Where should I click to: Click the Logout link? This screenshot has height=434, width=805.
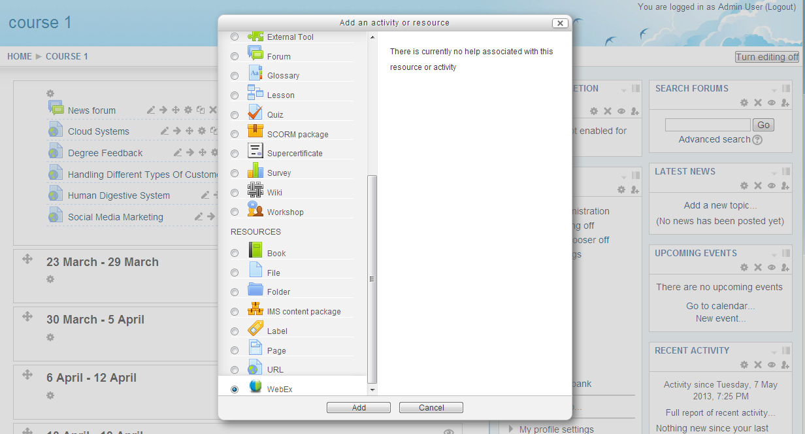[x=780, y=7]
